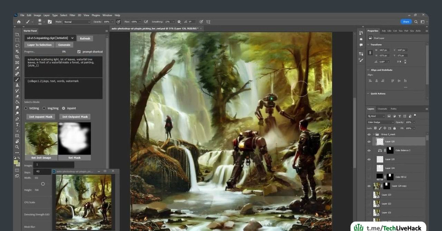Screen dimensions: 442x231
Task: Switch to the Channels tab
Action: point(382,109)
